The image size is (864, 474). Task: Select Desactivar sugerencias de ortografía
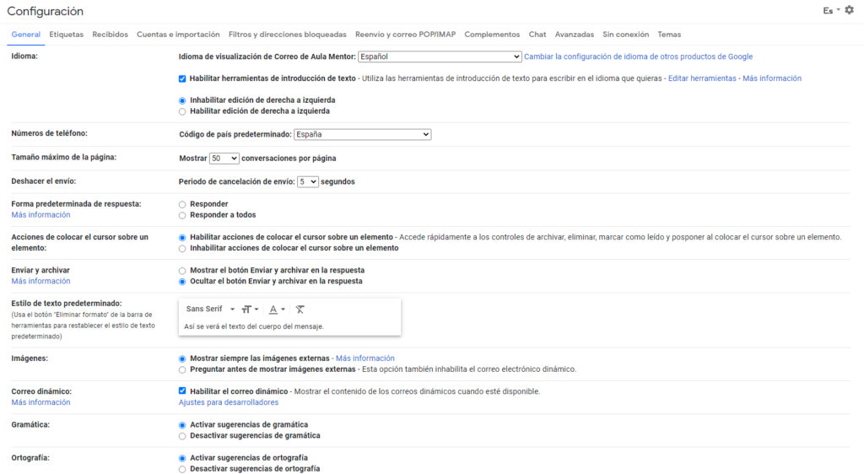[x=182, y=469]
